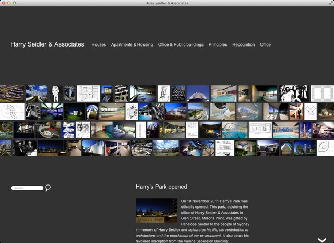This screenshot has height=243, width=334.
Task: Open the Office menu item
Action: 265,44
